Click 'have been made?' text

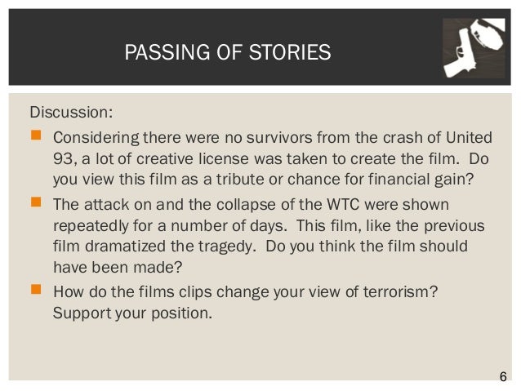point(118,267)
